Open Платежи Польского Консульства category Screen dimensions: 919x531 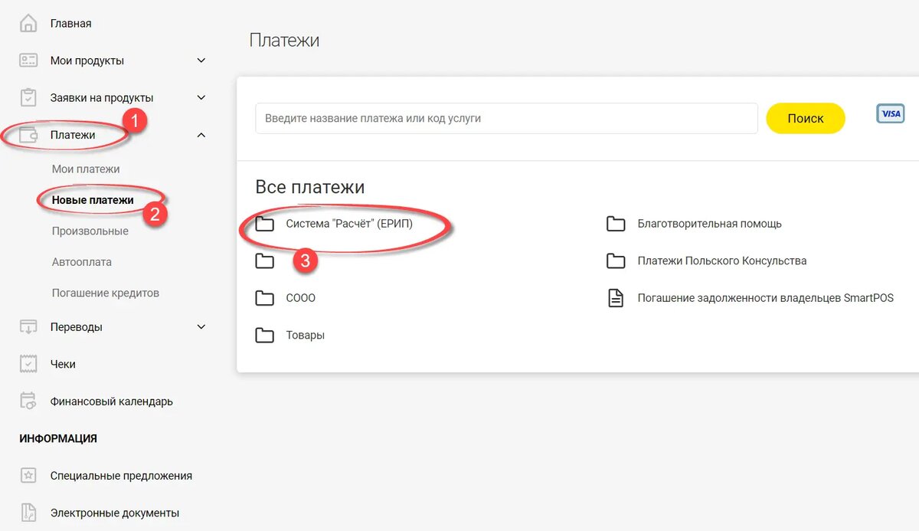coord(722,261)
